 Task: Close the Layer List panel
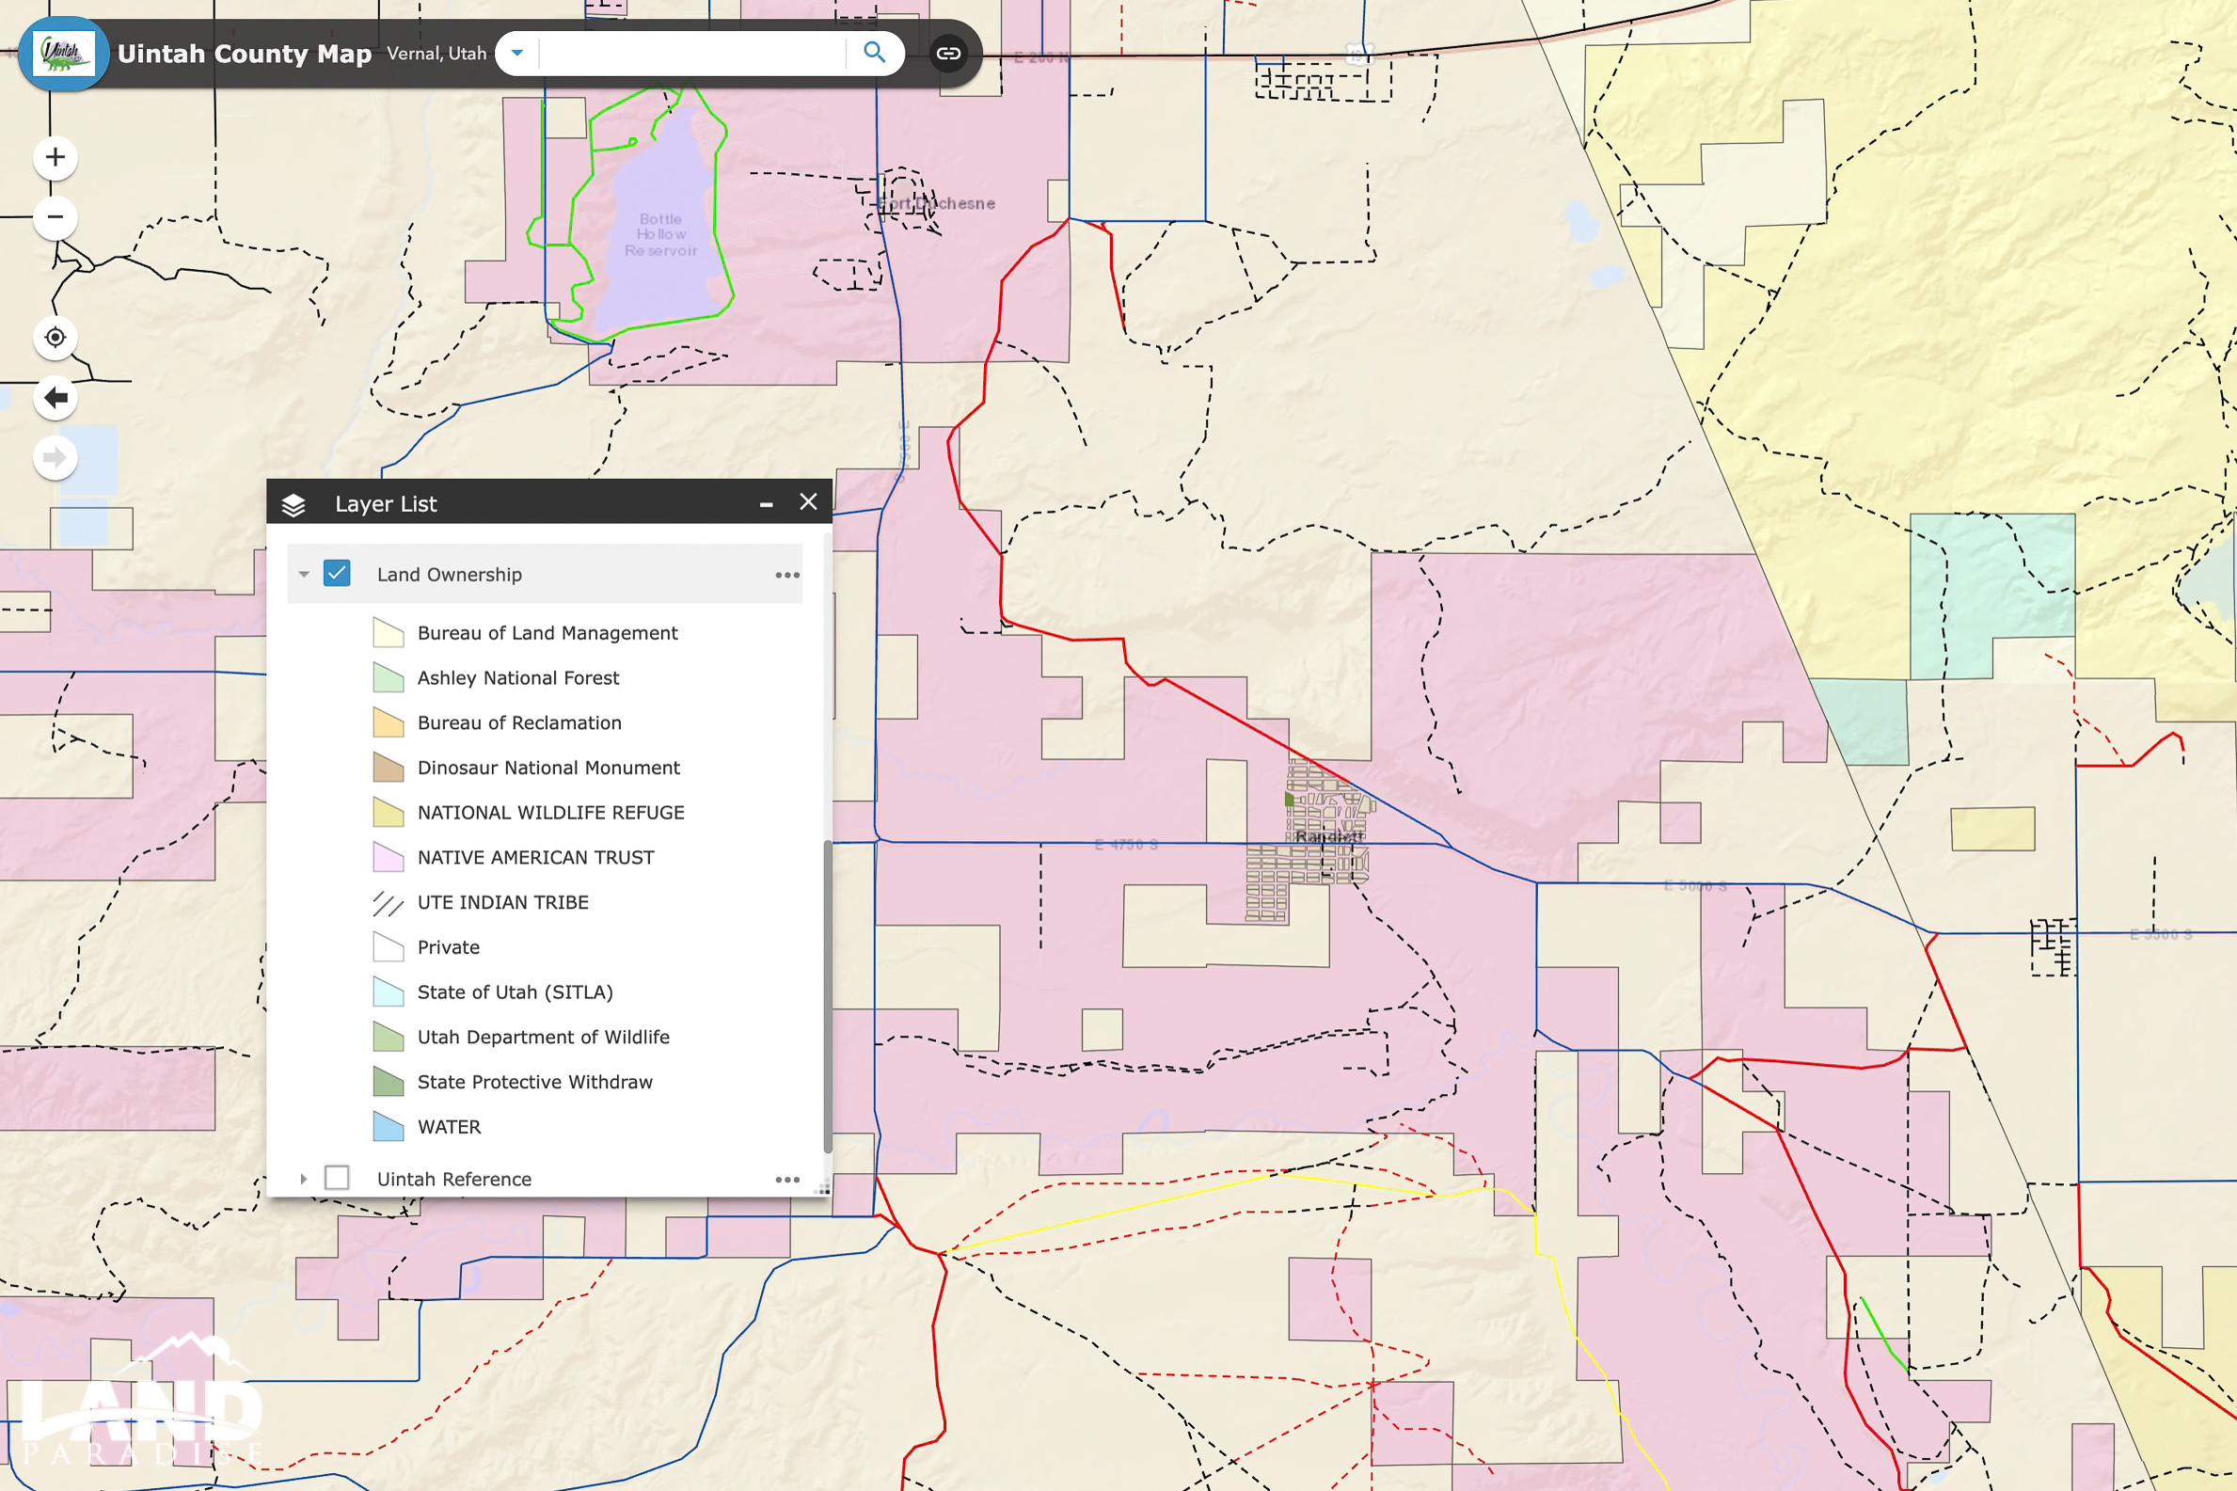tap(808, 501)
